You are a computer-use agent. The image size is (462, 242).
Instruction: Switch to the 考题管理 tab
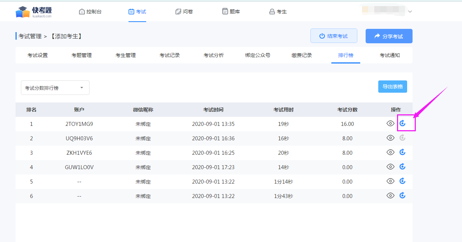[x=82, y=55]
